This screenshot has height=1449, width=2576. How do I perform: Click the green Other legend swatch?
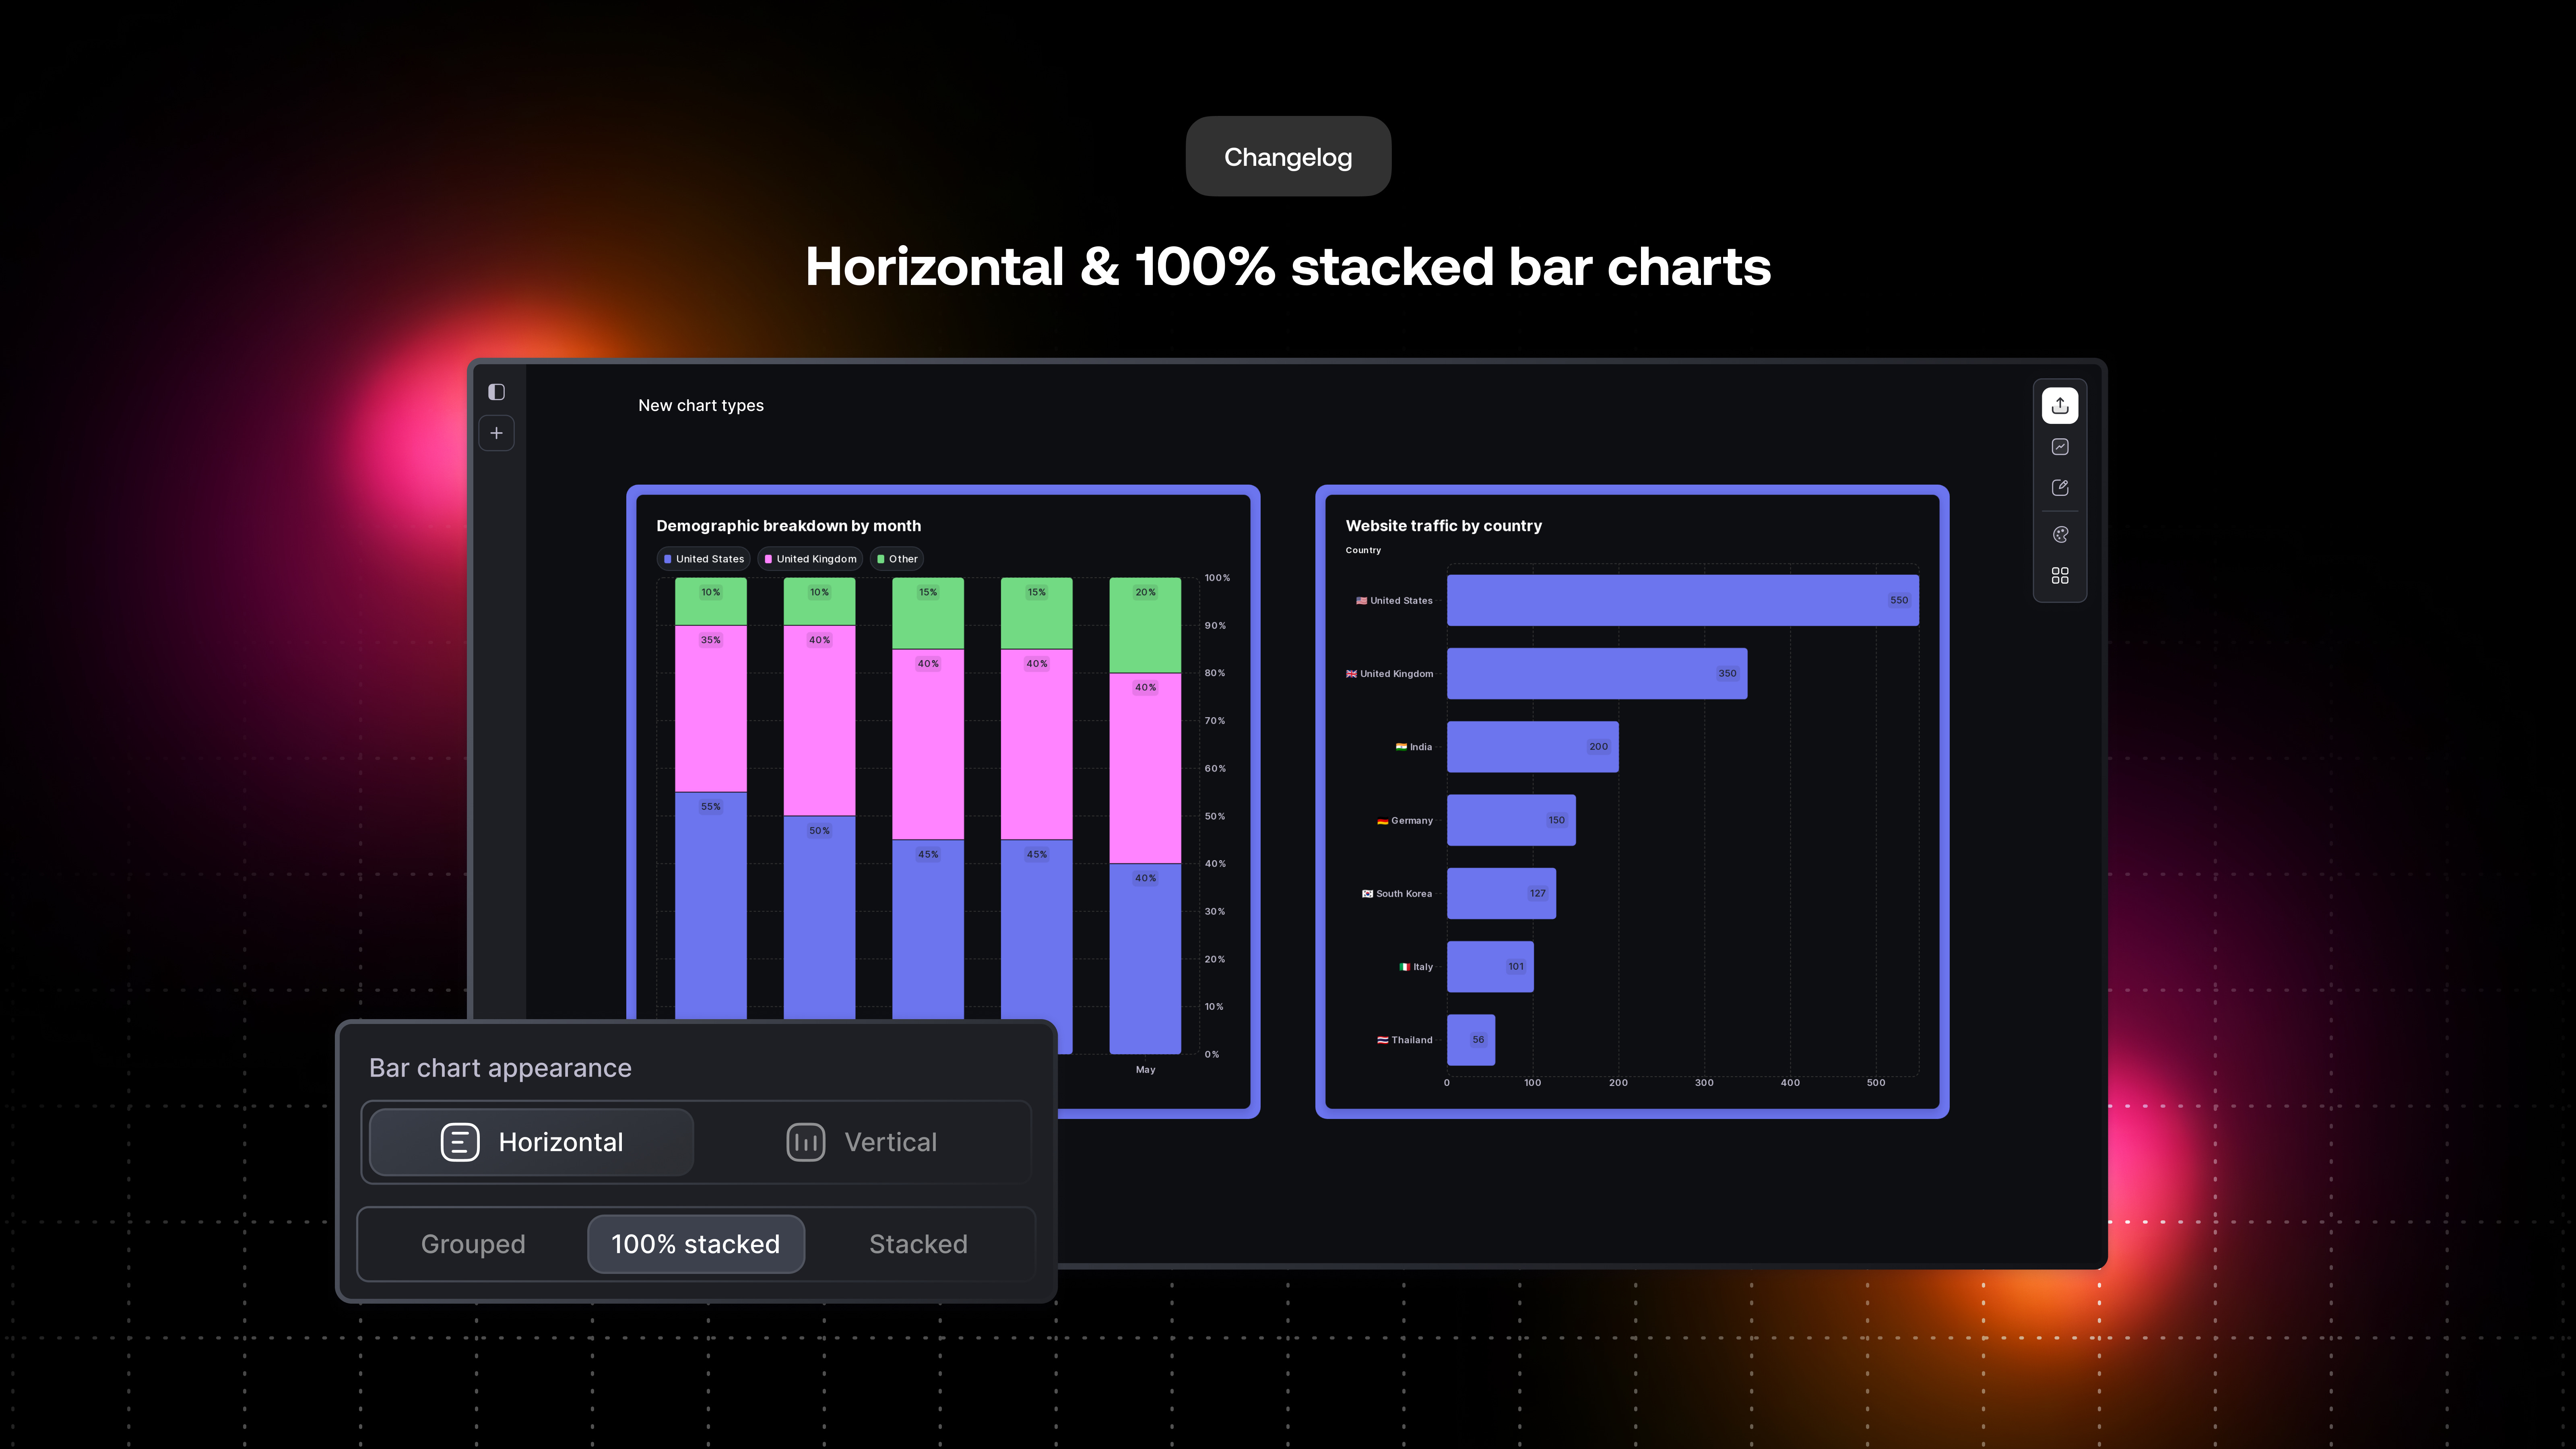(x=881, y=559)
